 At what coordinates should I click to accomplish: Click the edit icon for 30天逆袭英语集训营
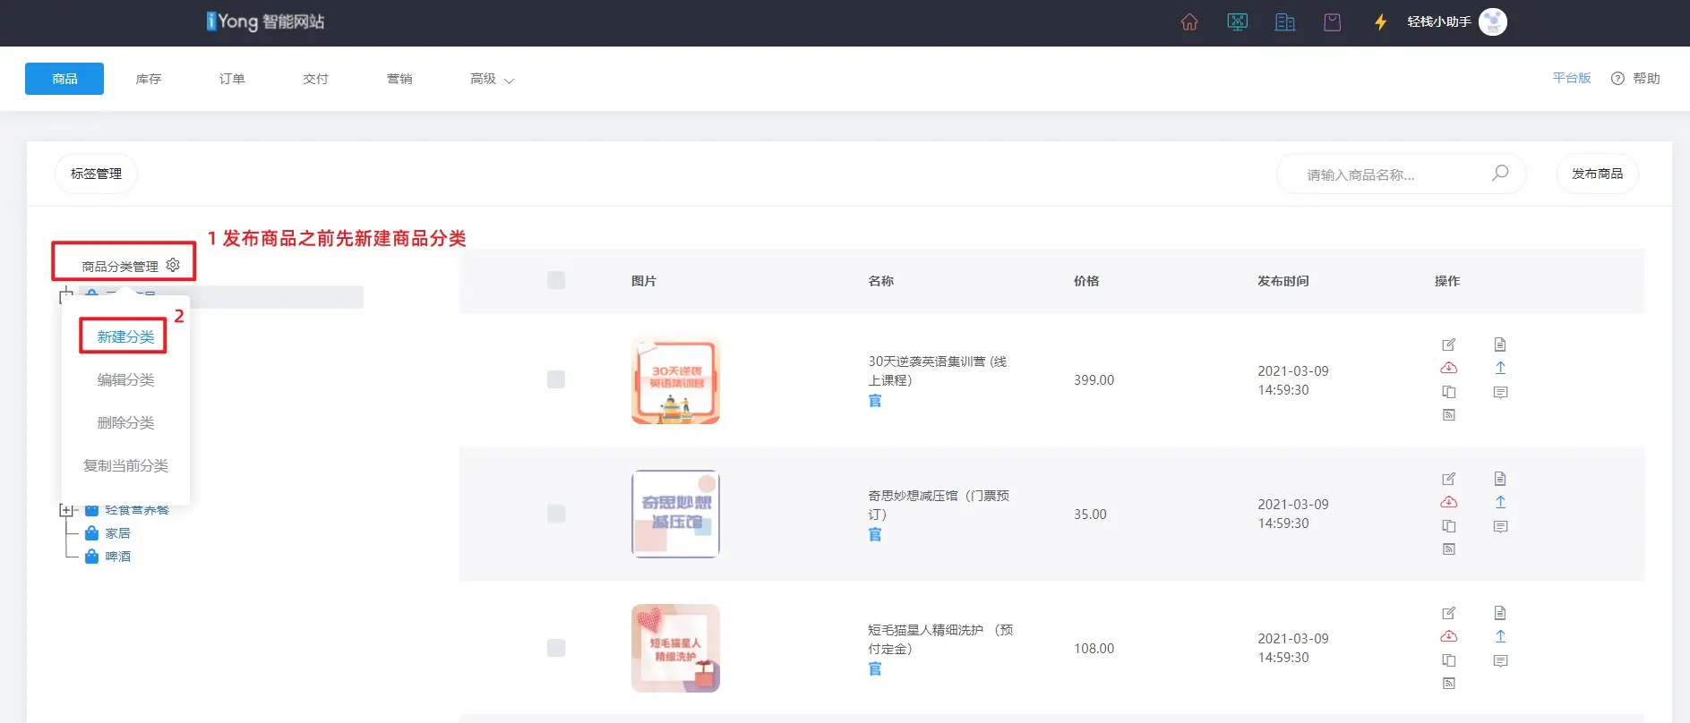1448,344
